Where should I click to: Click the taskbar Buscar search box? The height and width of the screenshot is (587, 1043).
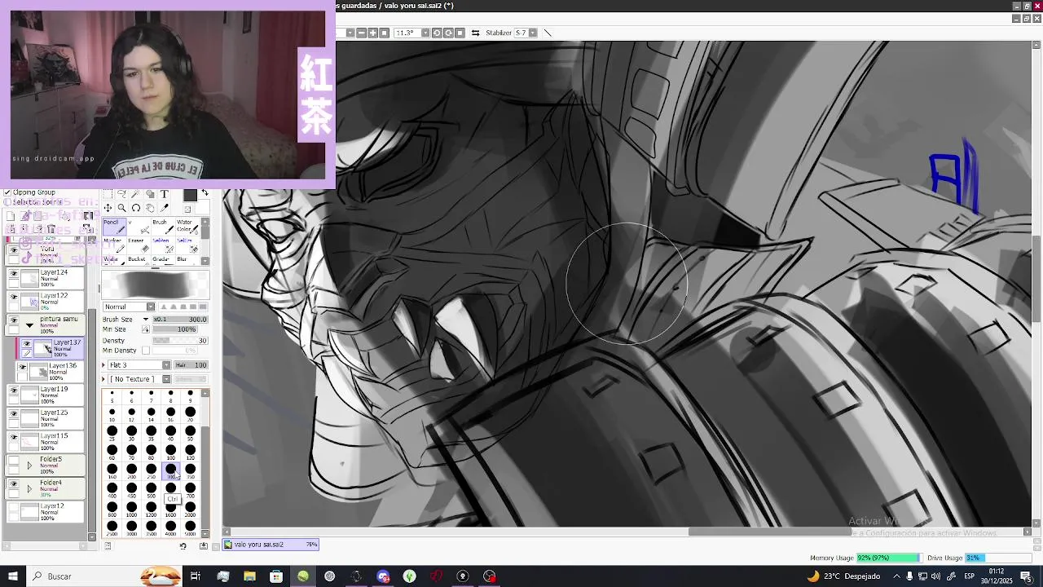(x=106, y=576)
